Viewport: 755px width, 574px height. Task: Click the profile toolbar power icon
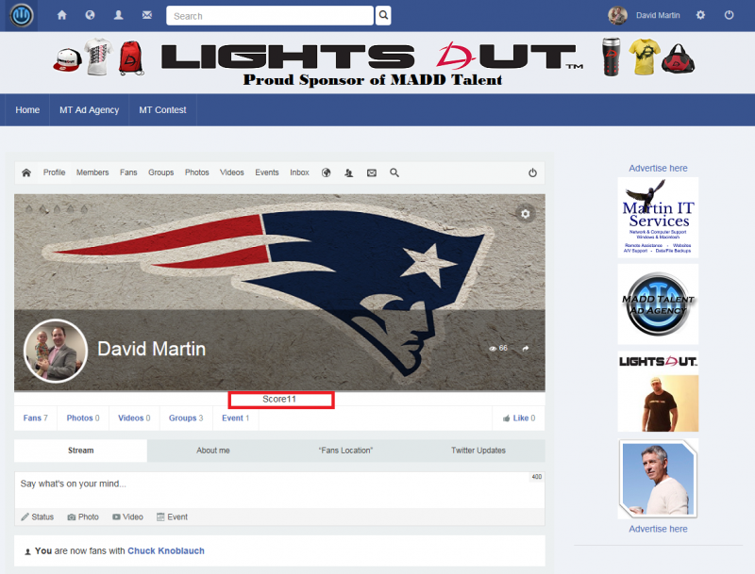coord(532,172)
